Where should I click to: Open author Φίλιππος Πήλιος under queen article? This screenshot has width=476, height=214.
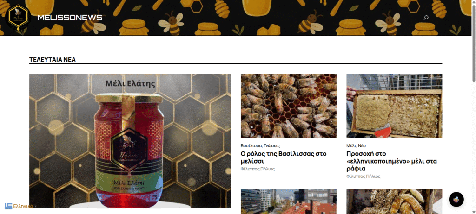258,169
